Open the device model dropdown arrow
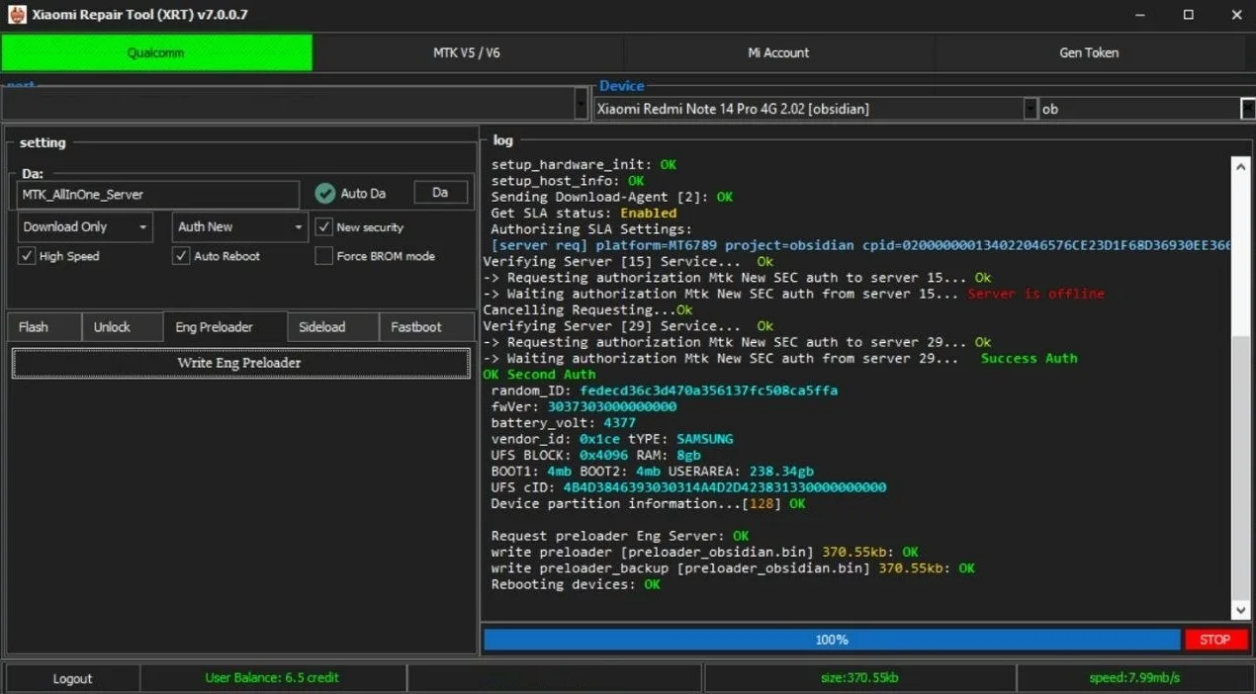 1031,109
